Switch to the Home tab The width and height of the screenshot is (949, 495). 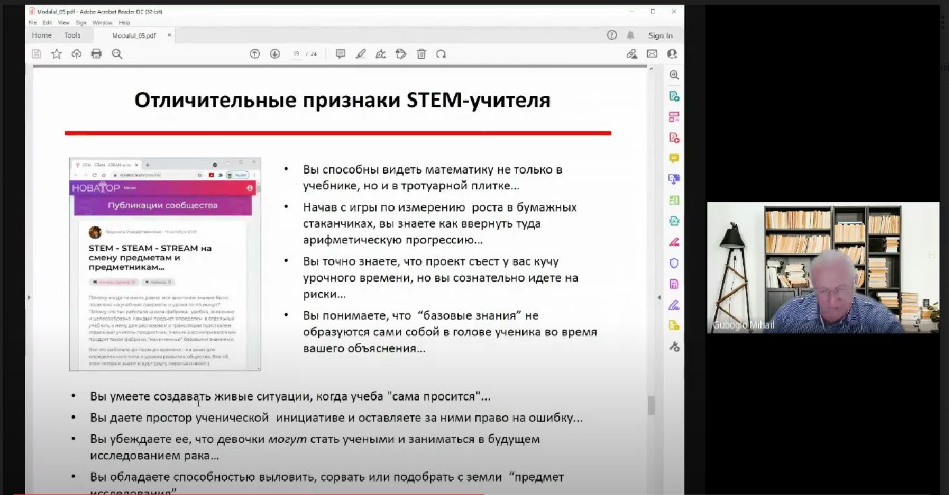click(41, 35)
